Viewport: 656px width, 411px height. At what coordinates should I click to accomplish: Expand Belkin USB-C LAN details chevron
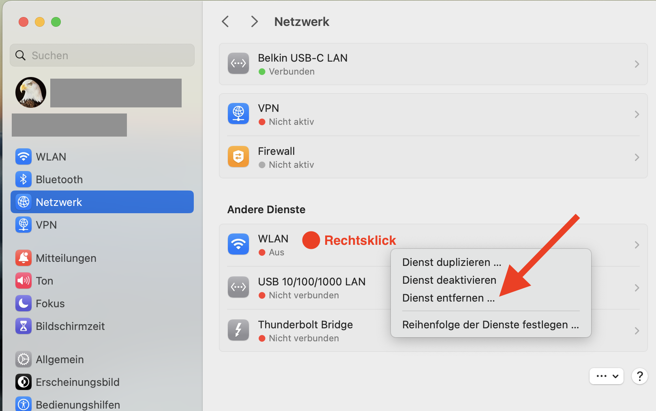(x=637, y=64)
